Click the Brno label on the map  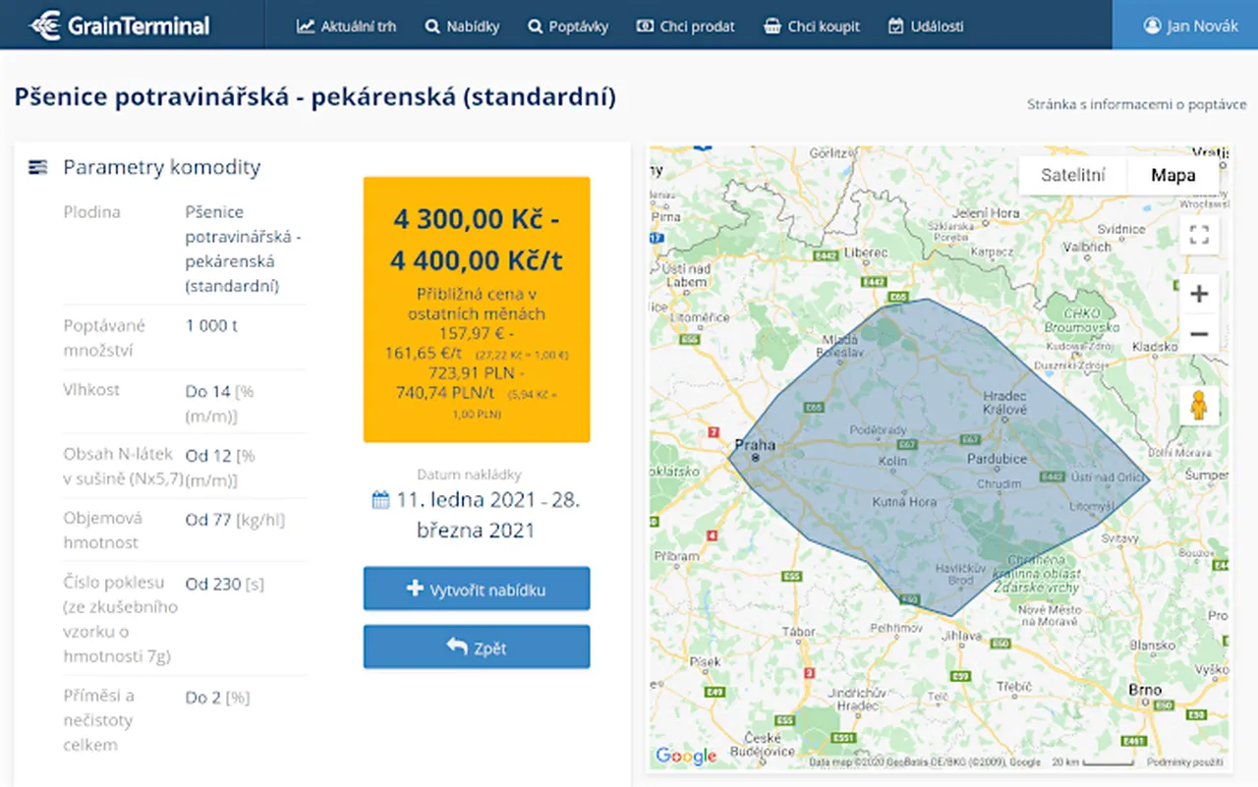[x=1145, y=690]
